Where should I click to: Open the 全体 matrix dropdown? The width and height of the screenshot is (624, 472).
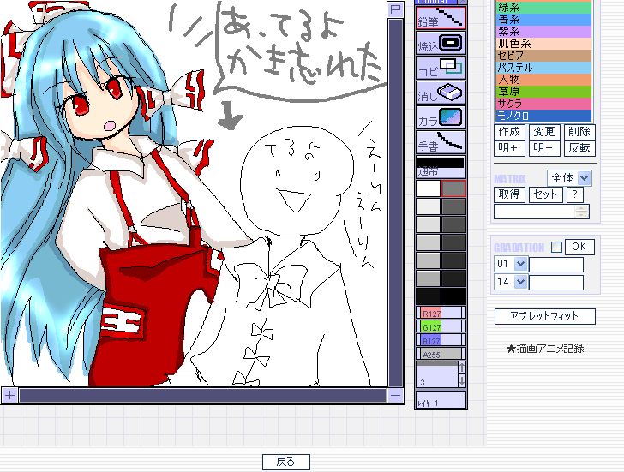(569, 178)
